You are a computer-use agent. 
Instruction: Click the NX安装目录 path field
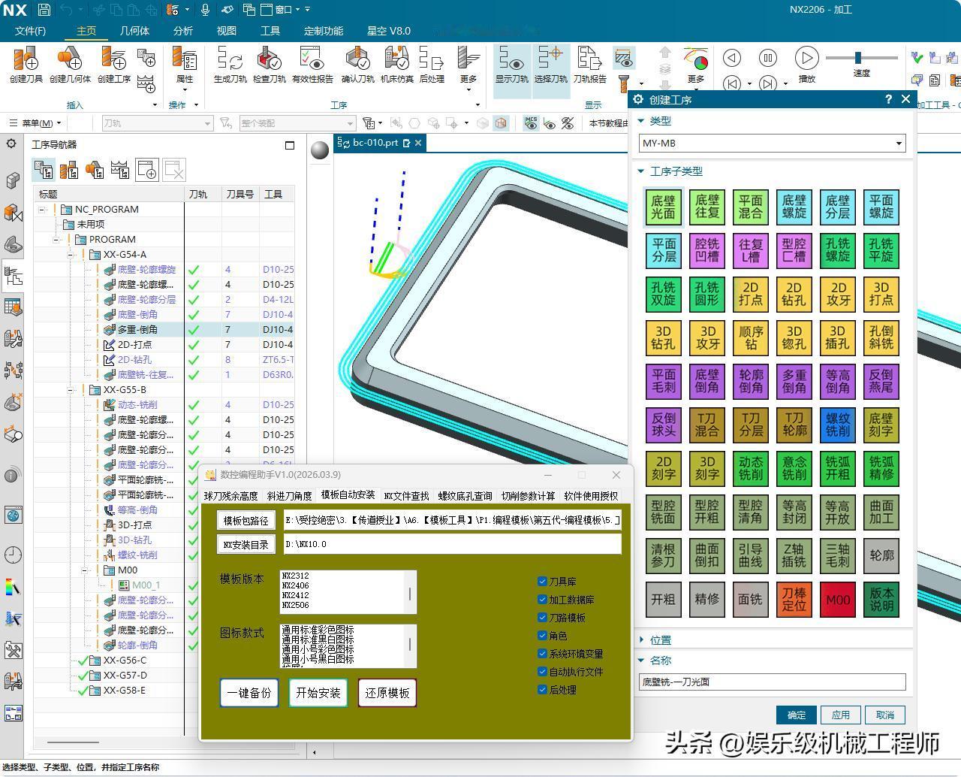(453, 544)
